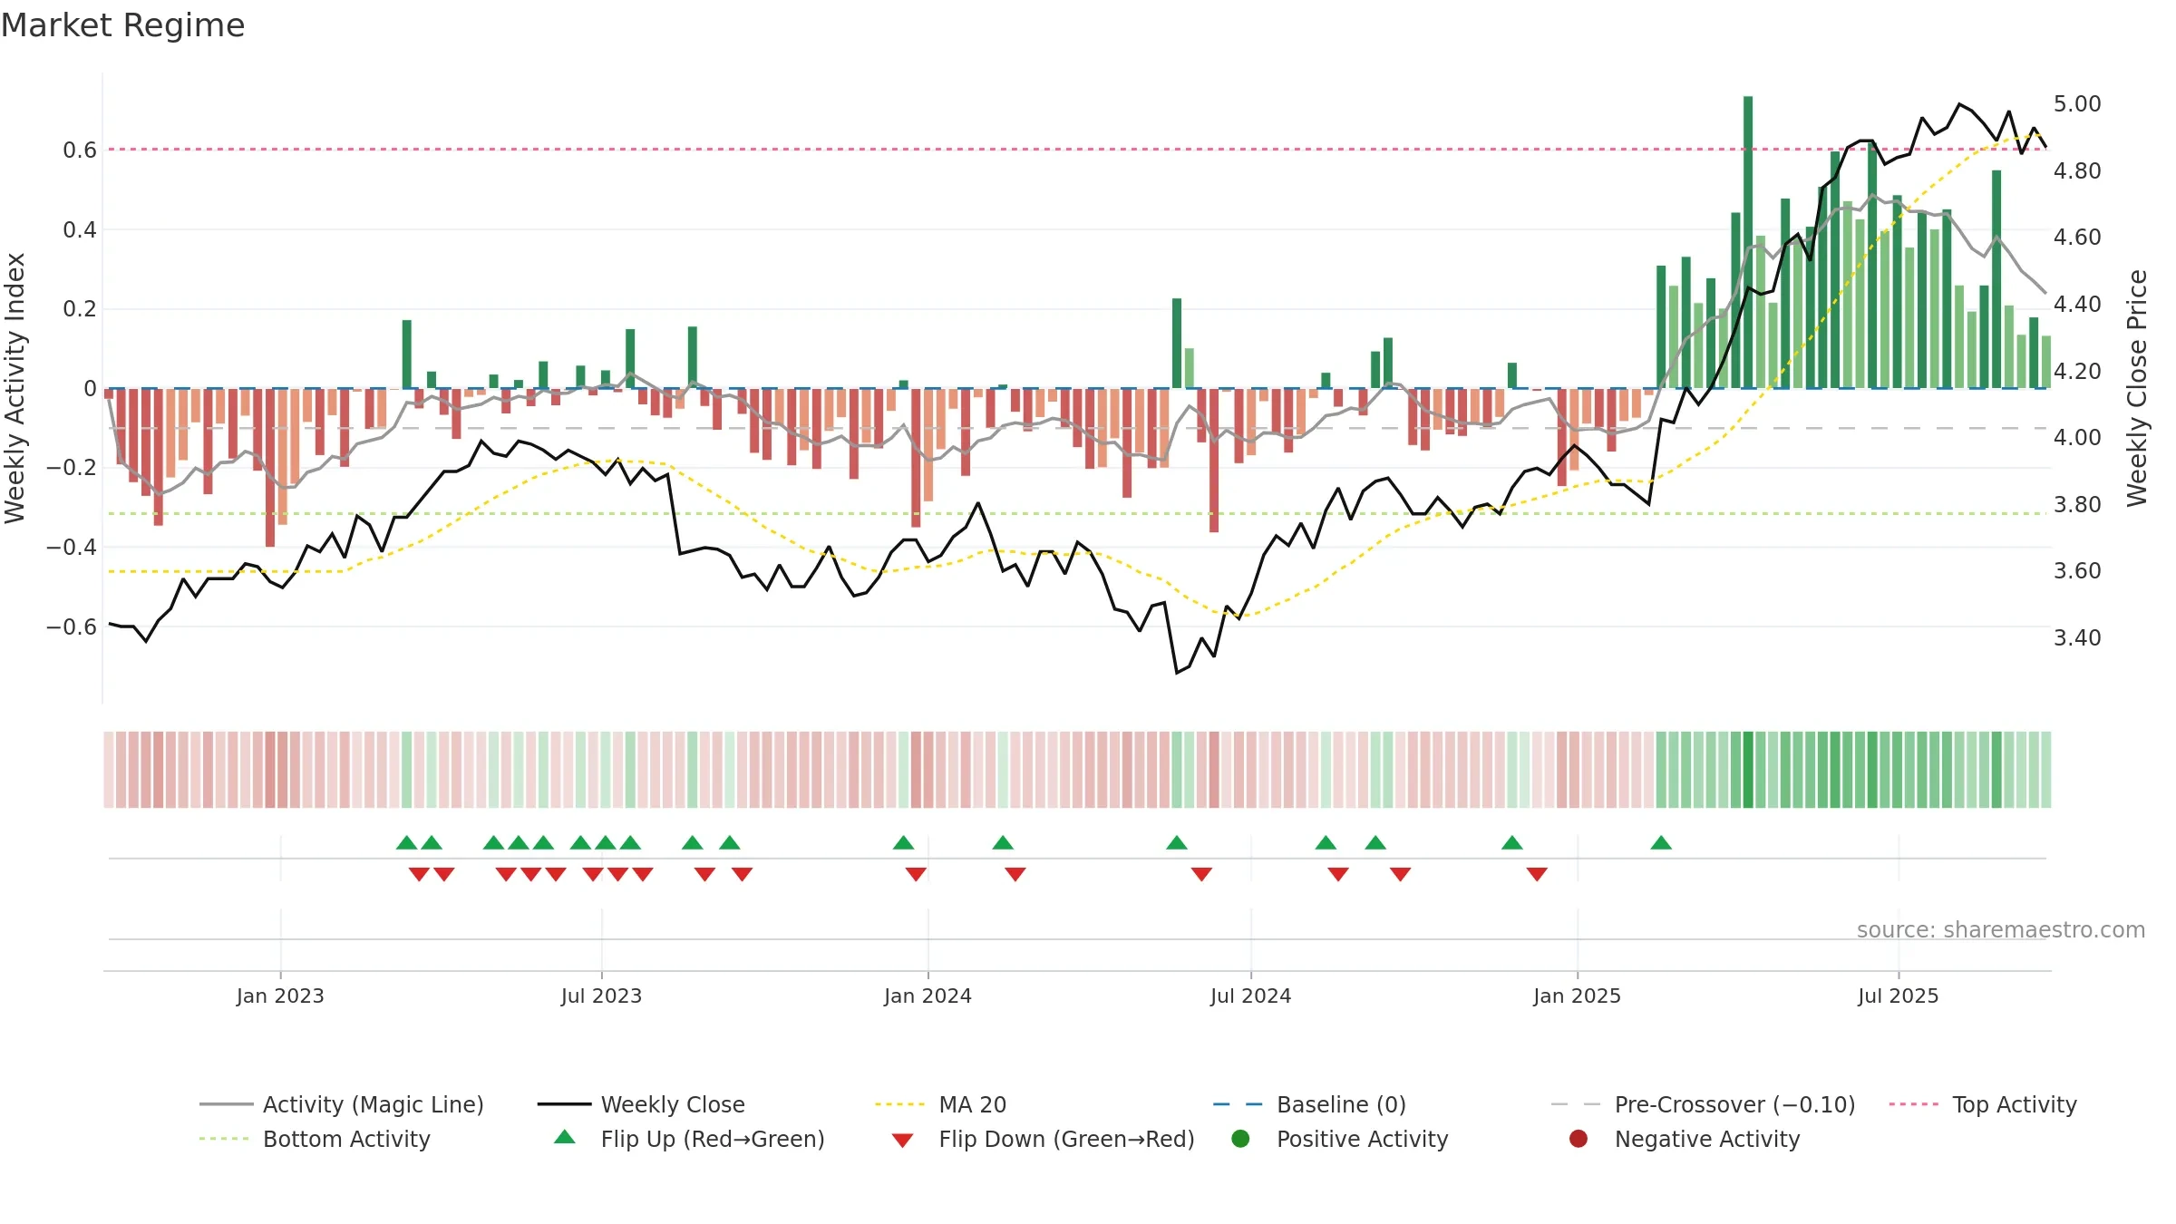Toggle the Baseline (0) legend entry
The width and height of the screenshot is (2176, 1224).
point(1309,1104)
